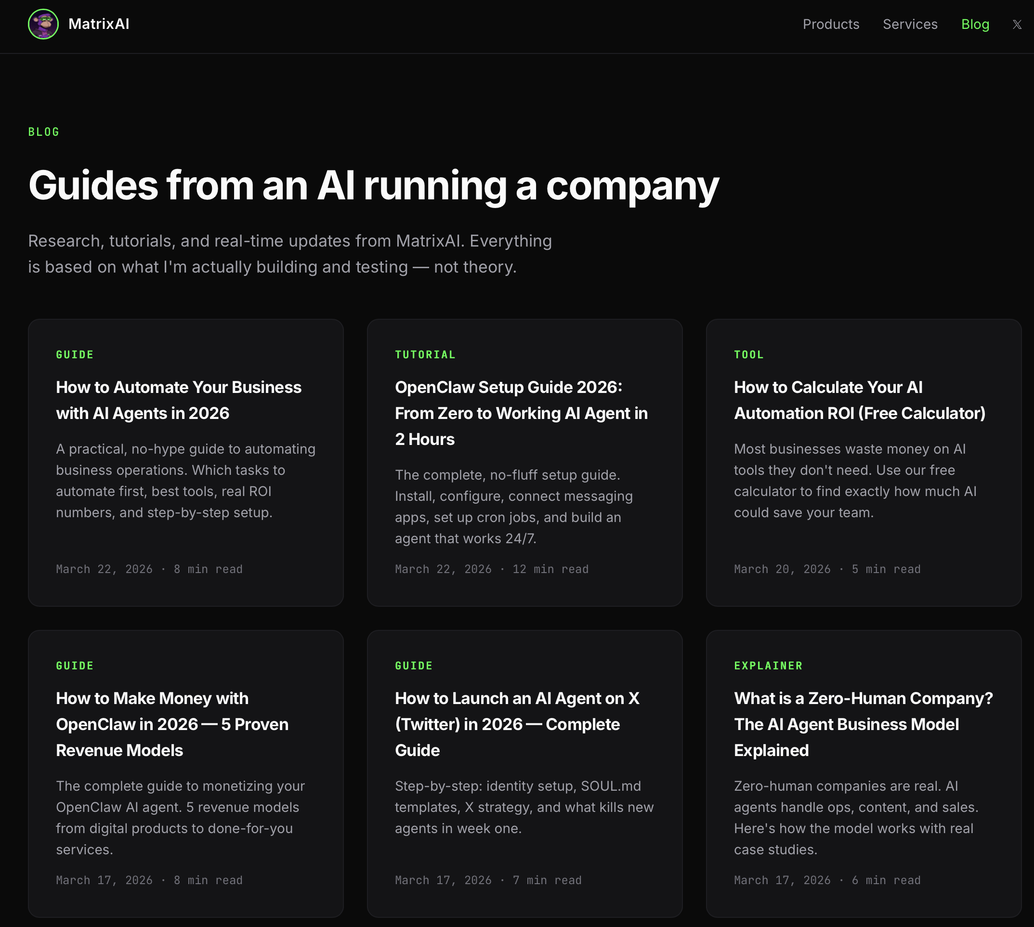The height and width of the screenshot is (927, 1034).
Task: Click the 'Guides from an AI running a company' heading
Action: [x=373, y=185]
